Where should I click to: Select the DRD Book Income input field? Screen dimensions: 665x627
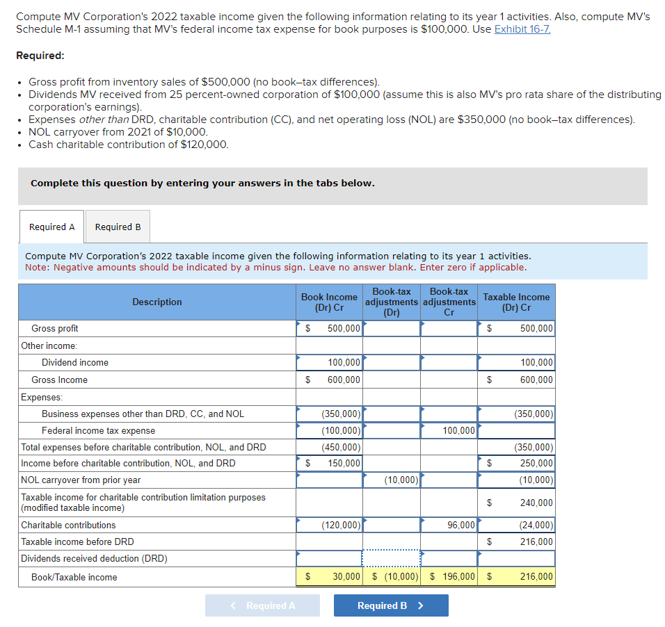click(330, 558)
